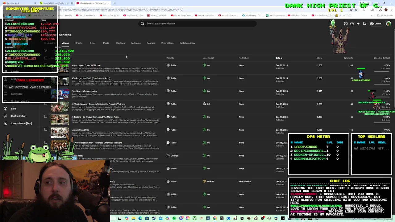
Task: Open the Help question mark icon
Action: coord(352,23)
